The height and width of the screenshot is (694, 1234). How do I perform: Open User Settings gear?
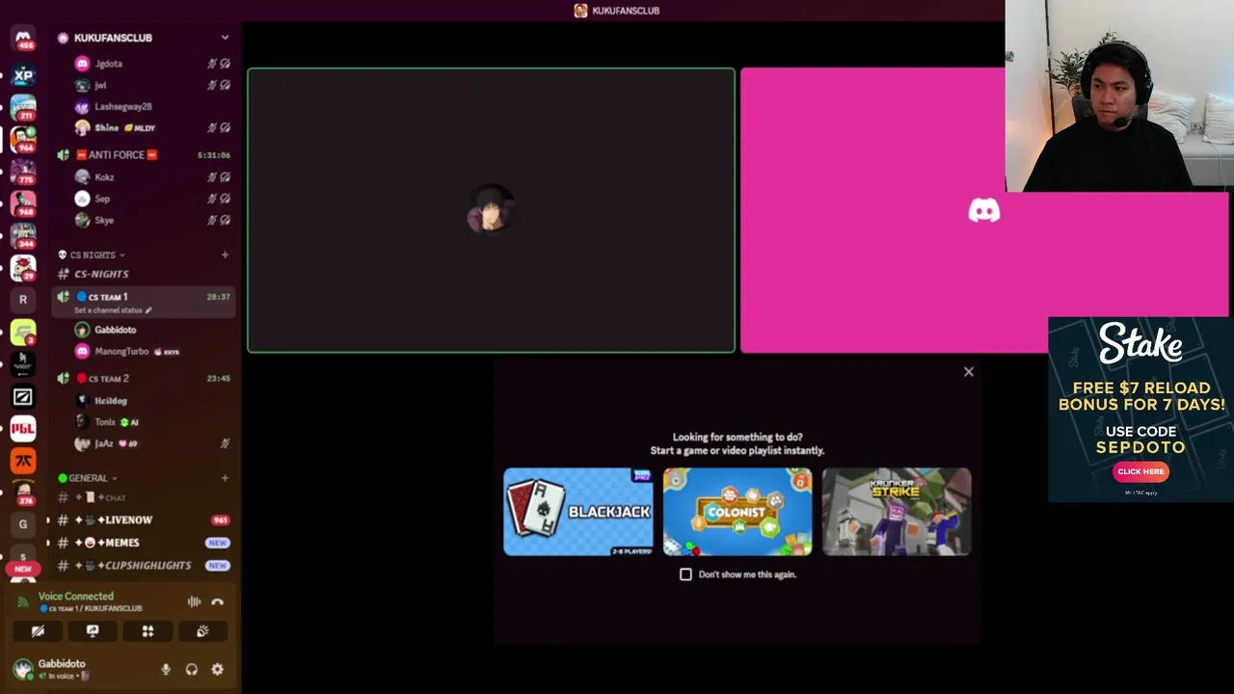pyautogui.click(x=217, y=669)
